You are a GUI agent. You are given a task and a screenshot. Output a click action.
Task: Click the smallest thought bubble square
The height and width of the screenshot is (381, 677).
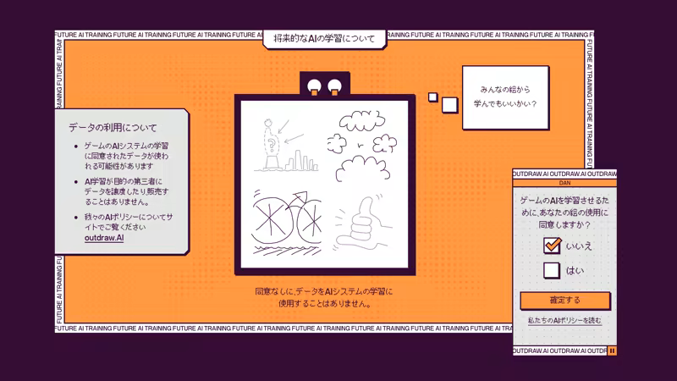click(x=432, y=97)
